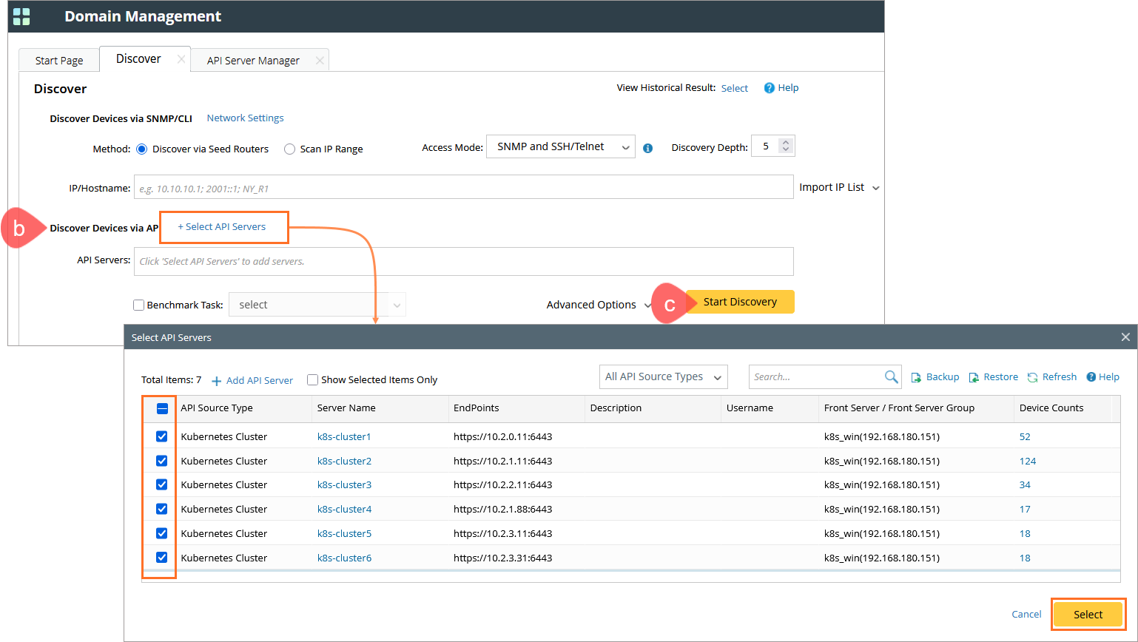
Task: Switch to the Start Page tab
Action: click(x=59, y=61)
